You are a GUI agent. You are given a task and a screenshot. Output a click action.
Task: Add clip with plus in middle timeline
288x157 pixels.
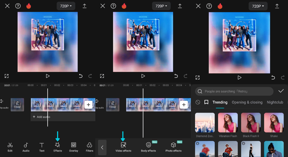coord(184,105)
